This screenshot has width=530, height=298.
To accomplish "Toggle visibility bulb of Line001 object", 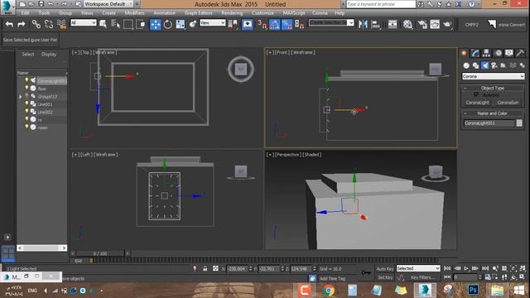I will click(26, 103).
